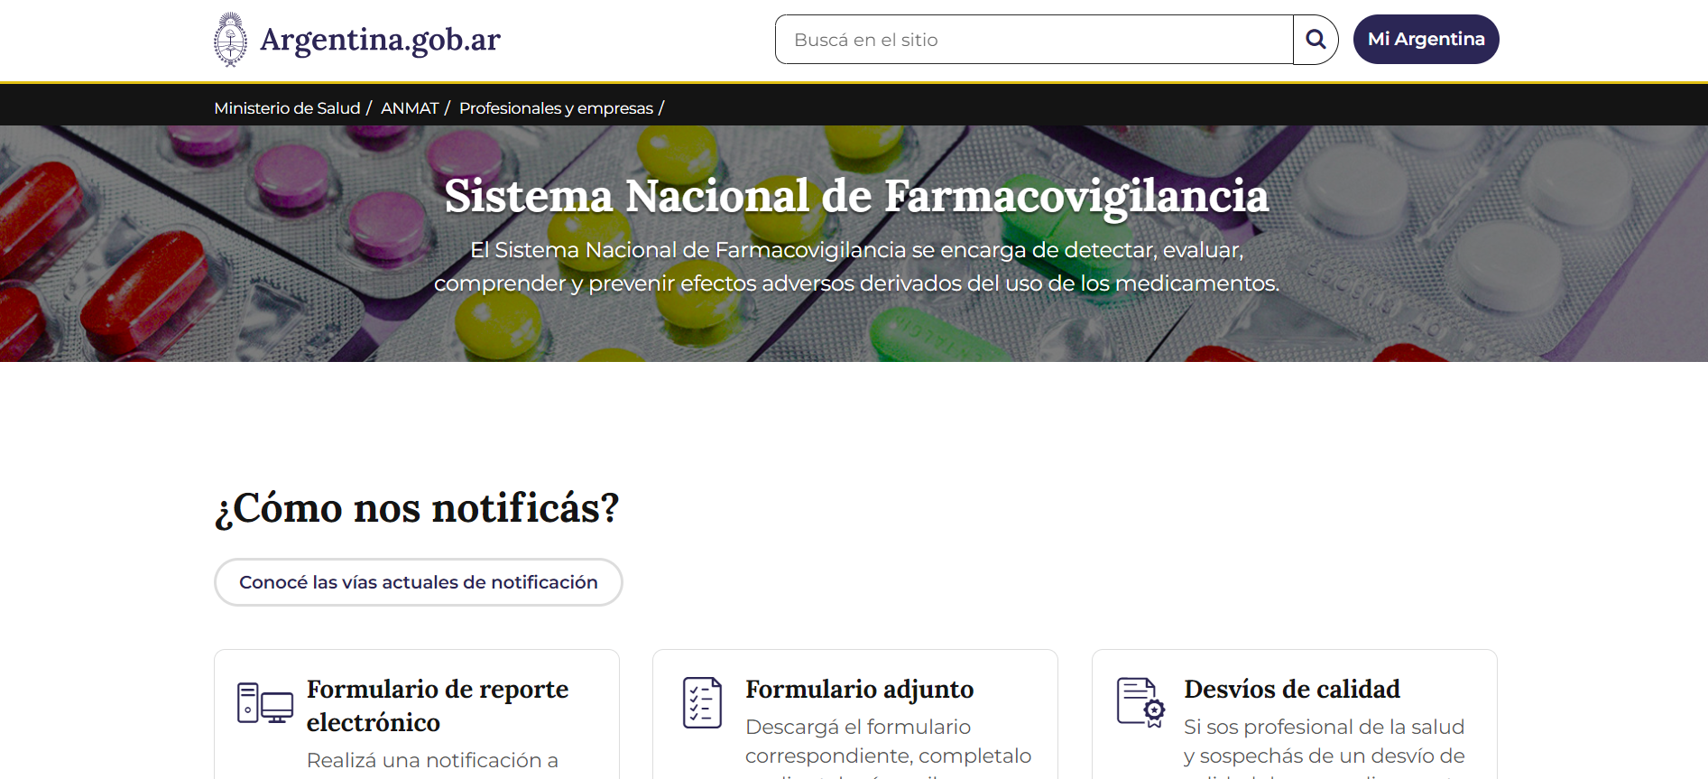
Task: Click the Argentine coat of arms logo
Action: [x=230, y=40]
